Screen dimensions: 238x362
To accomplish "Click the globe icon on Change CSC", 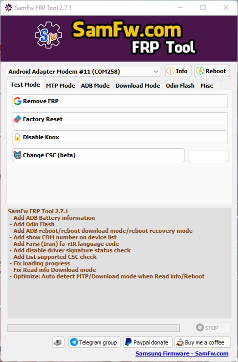I will pyautogui.click(x=17, y=155).
